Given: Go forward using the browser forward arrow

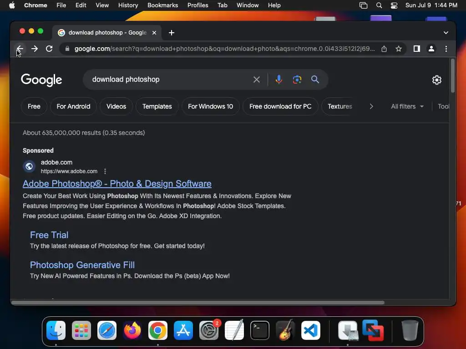Looking at the screenshot, I should pos(35,49).
